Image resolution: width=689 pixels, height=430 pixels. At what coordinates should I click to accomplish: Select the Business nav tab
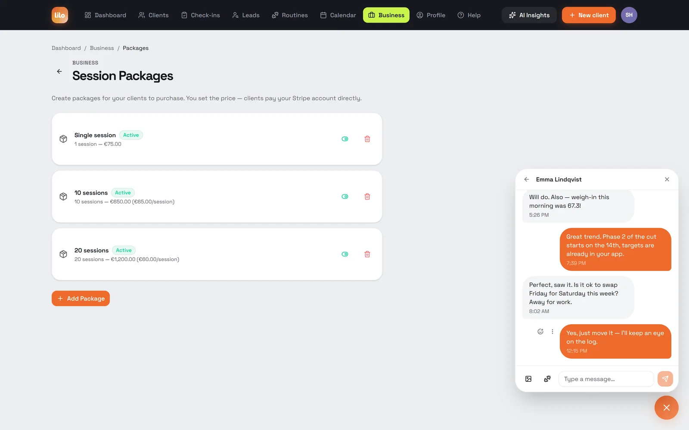click(x=386, y=15)
